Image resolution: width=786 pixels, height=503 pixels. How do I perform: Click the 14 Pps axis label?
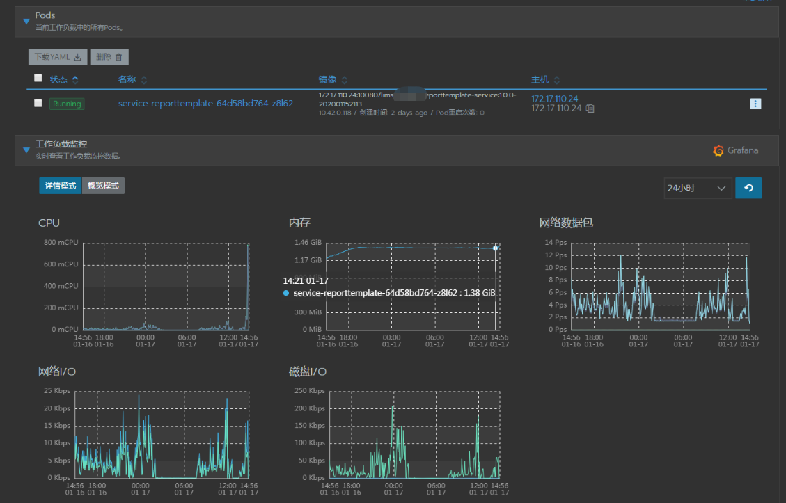556,243
